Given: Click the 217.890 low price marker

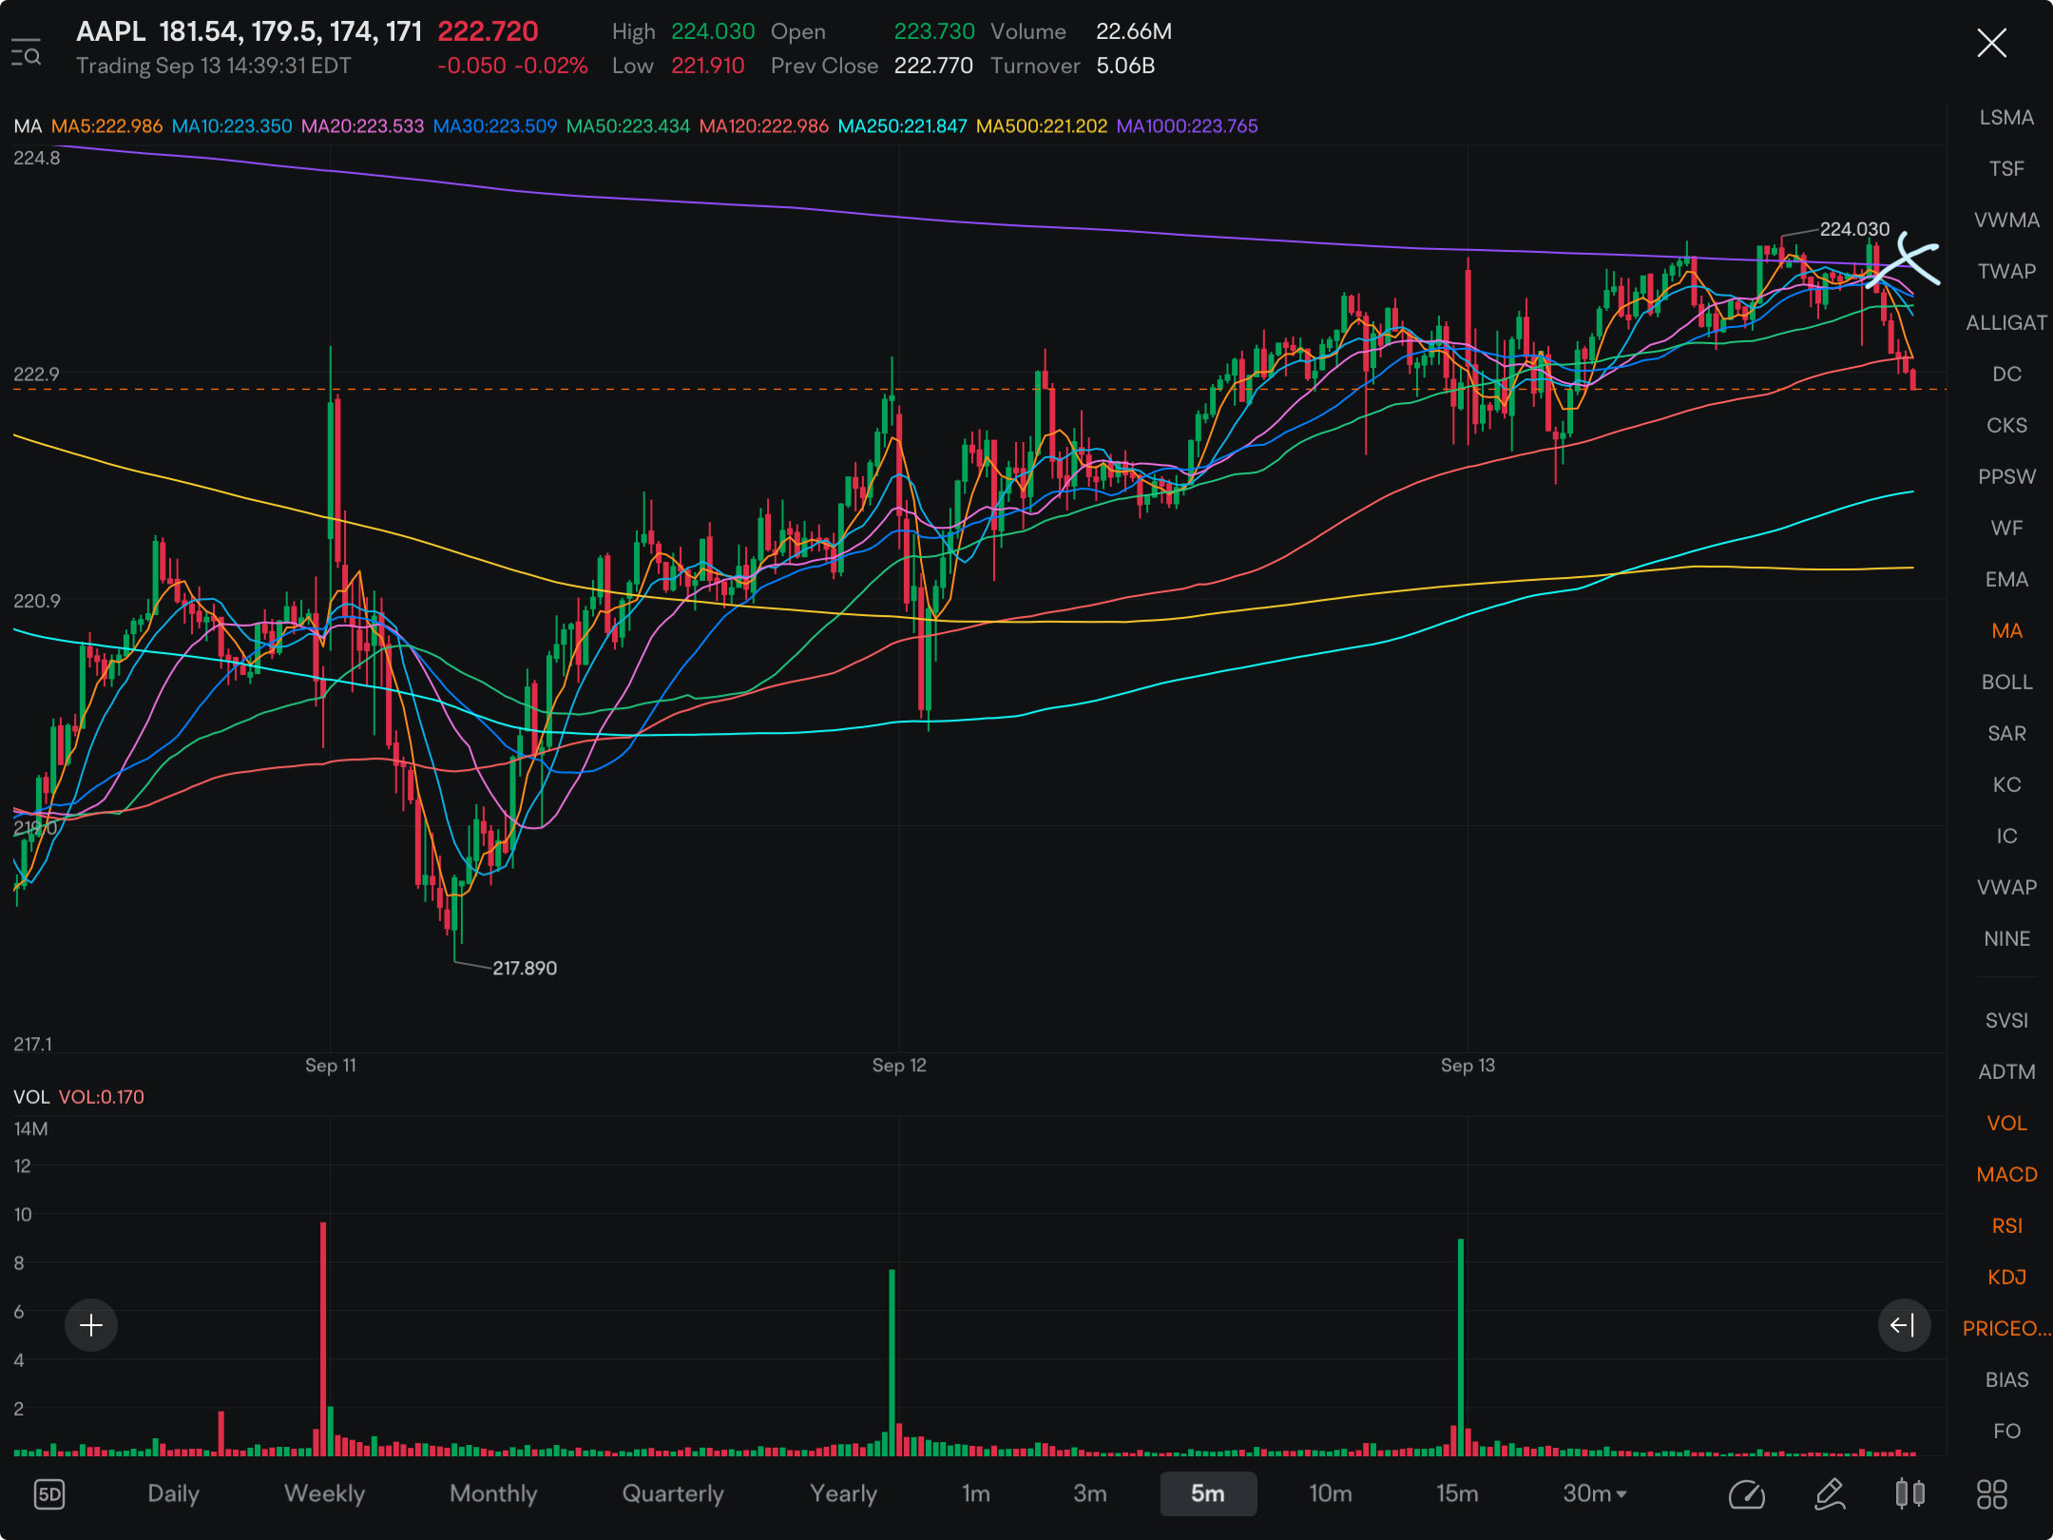Looking at the screenshot, I should (x=524, y=968).
